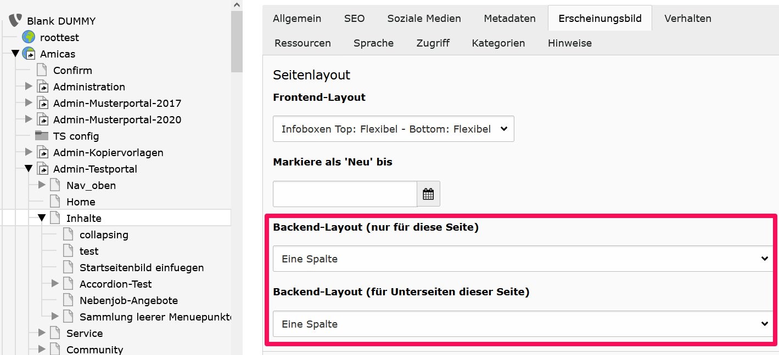Click the Admin-Testportal shortcut page icon
The image size is (779, 355).
pos(42,169)
